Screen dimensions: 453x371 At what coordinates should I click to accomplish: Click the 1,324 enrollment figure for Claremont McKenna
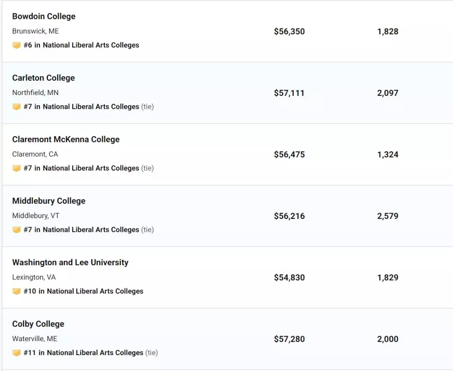tap(388, 155)
